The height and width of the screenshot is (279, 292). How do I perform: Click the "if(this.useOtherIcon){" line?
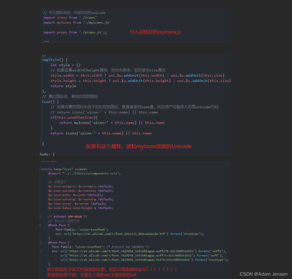74,117
